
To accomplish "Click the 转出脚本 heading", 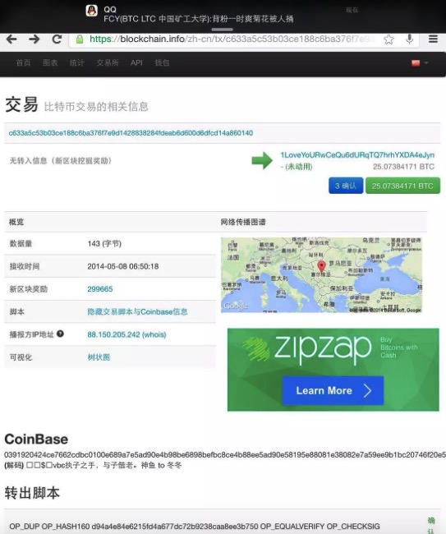I will [x=32, y=493].
